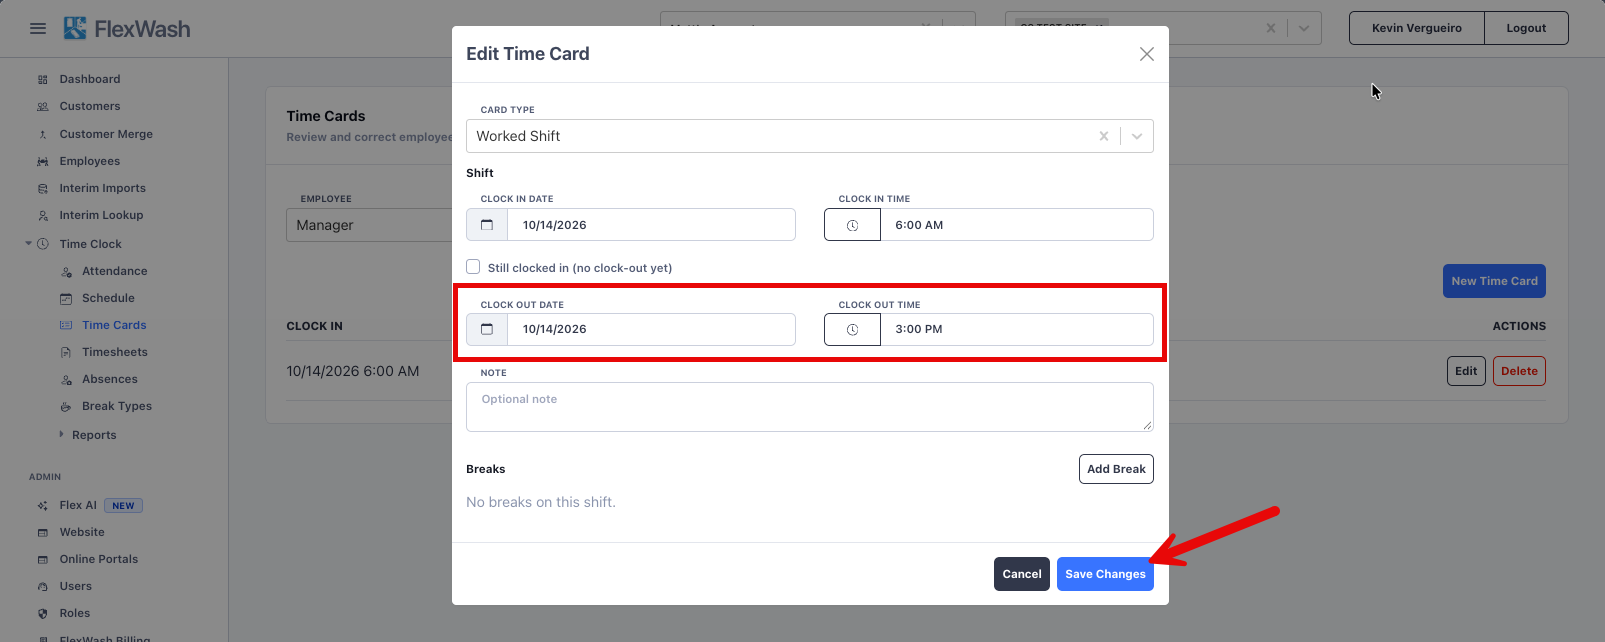Go to Time Cards in sidebar
The height and width of the screenshot is (642, 1605).
[114, 325]
